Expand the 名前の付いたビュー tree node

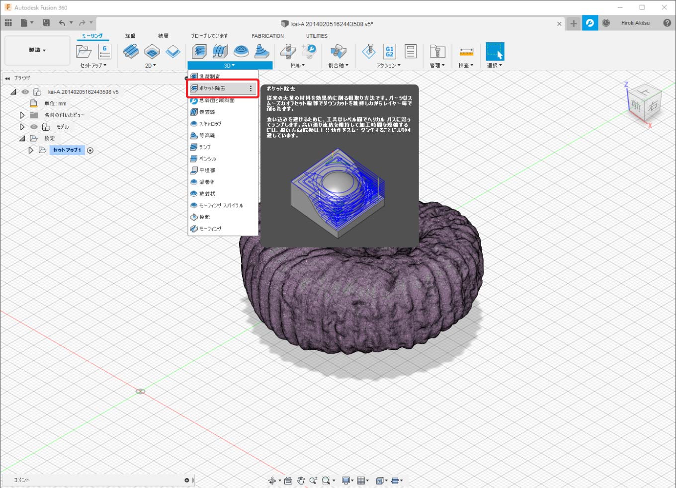coord(22,115)
